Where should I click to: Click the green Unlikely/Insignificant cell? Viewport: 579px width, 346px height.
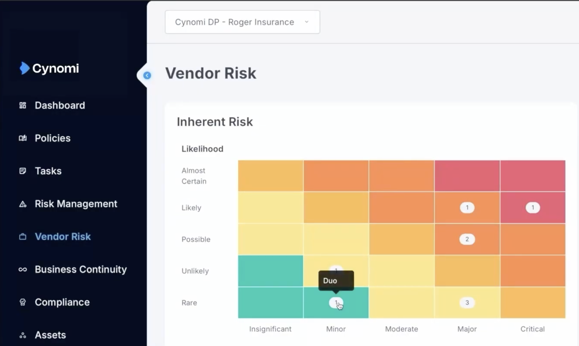(270, 271)
